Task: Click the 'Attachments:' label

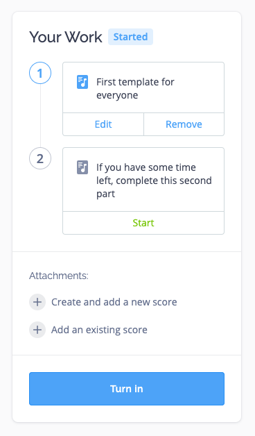Action: (x=59, y=276)
